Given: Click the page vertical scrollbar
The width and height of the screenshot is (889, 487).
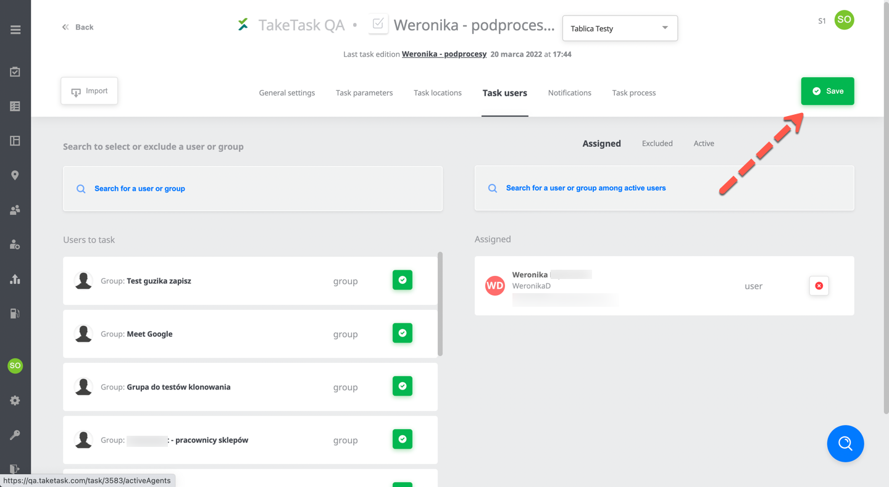Looking at the screenshot, I should pos(886,207).
